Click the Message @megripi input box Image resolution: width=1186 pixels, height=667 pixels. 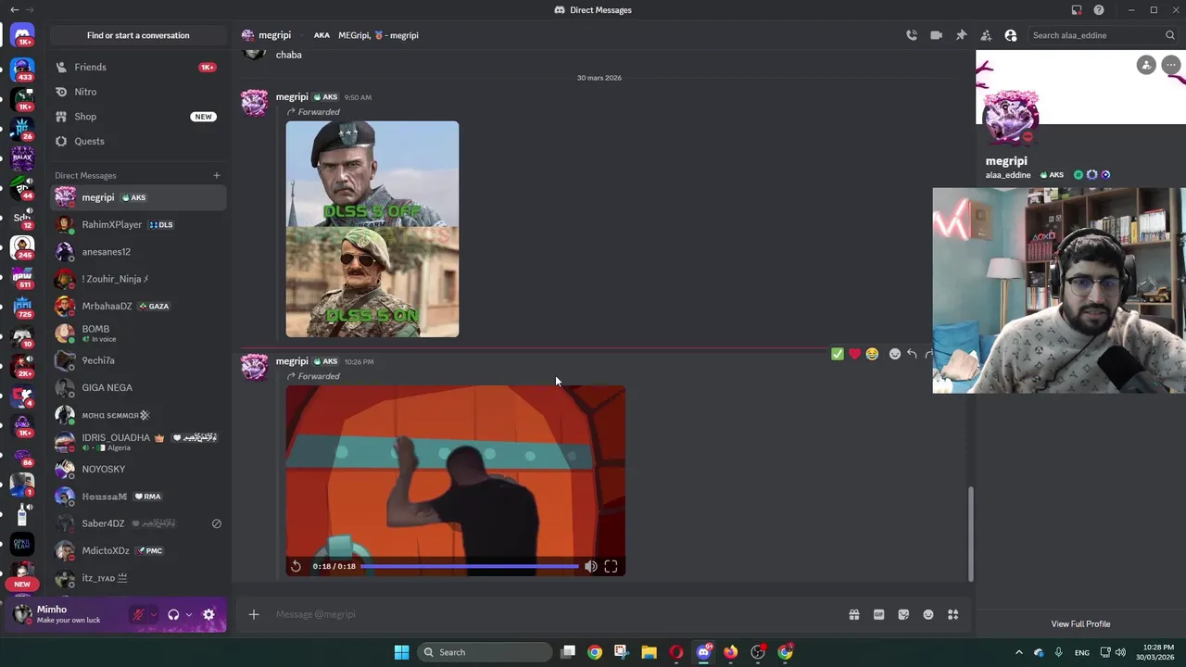[556, 614]
